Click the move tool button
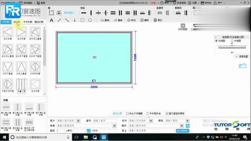 pos(131,20)
